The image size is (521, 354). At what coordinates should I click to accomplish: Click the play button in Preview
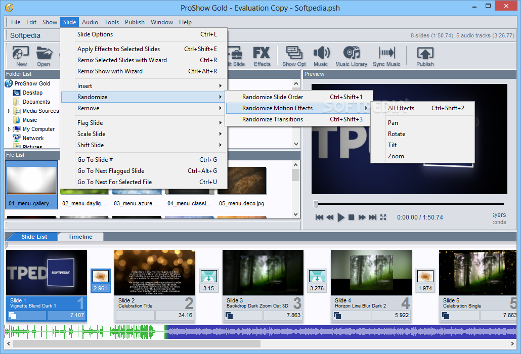tap(340, 217)
